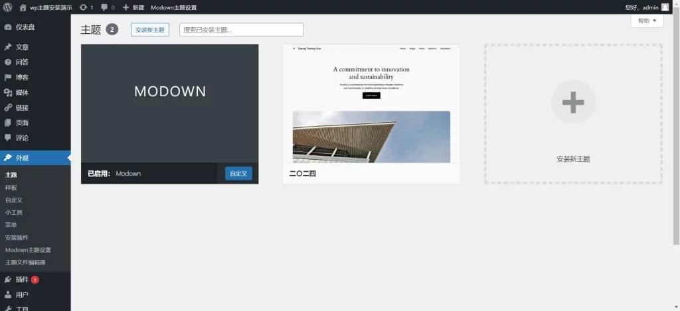Image resolution: width=680 pixels, height=311 pixels.
Task: Click the 二〇二四 theme name
Action: 303,174
